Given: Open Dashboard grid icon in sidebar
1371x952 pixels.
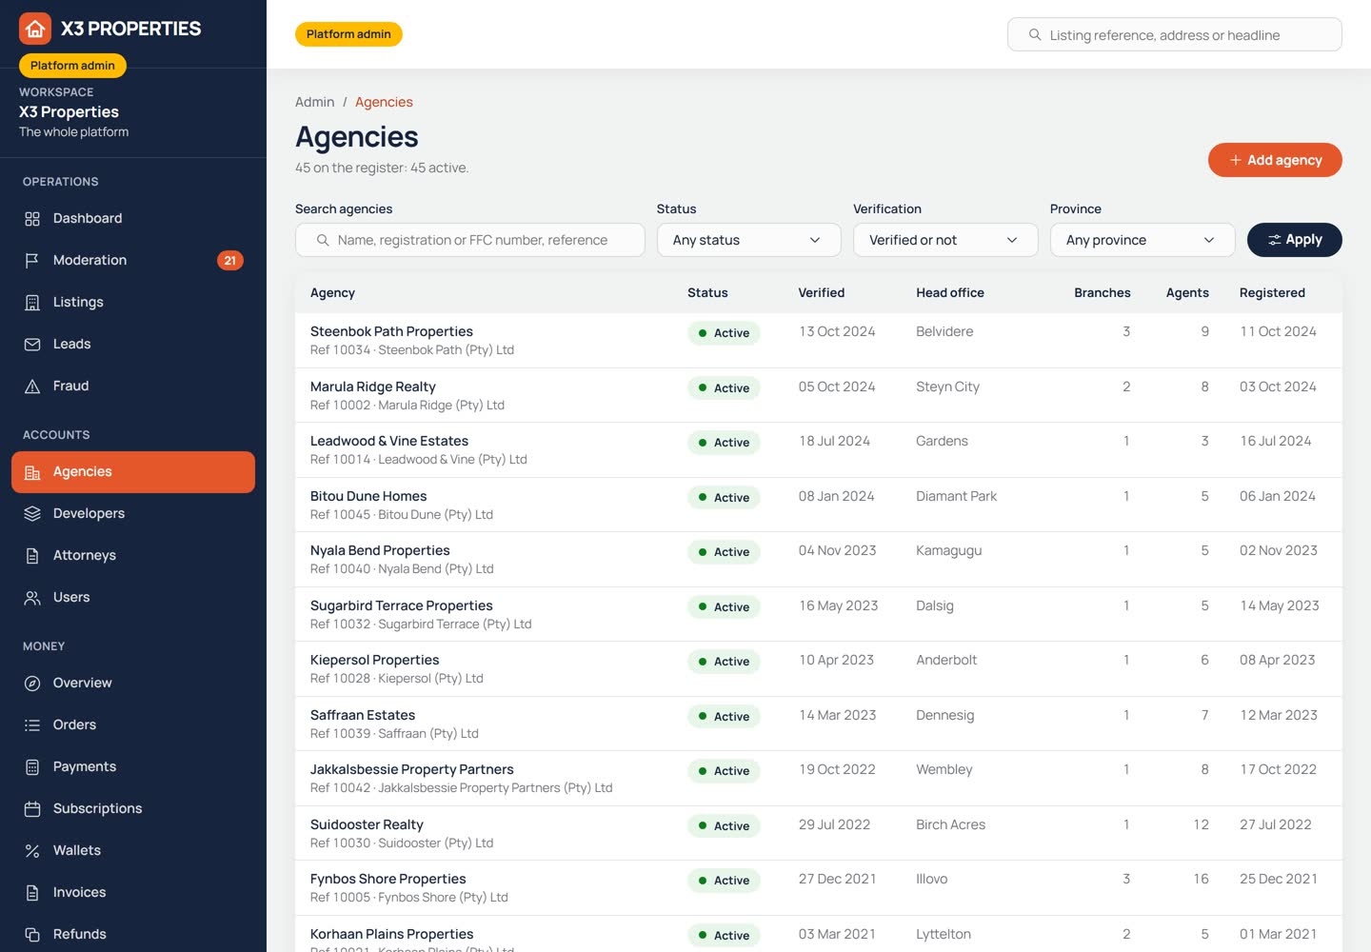Looking at the screenshot, I should [32, 218].
